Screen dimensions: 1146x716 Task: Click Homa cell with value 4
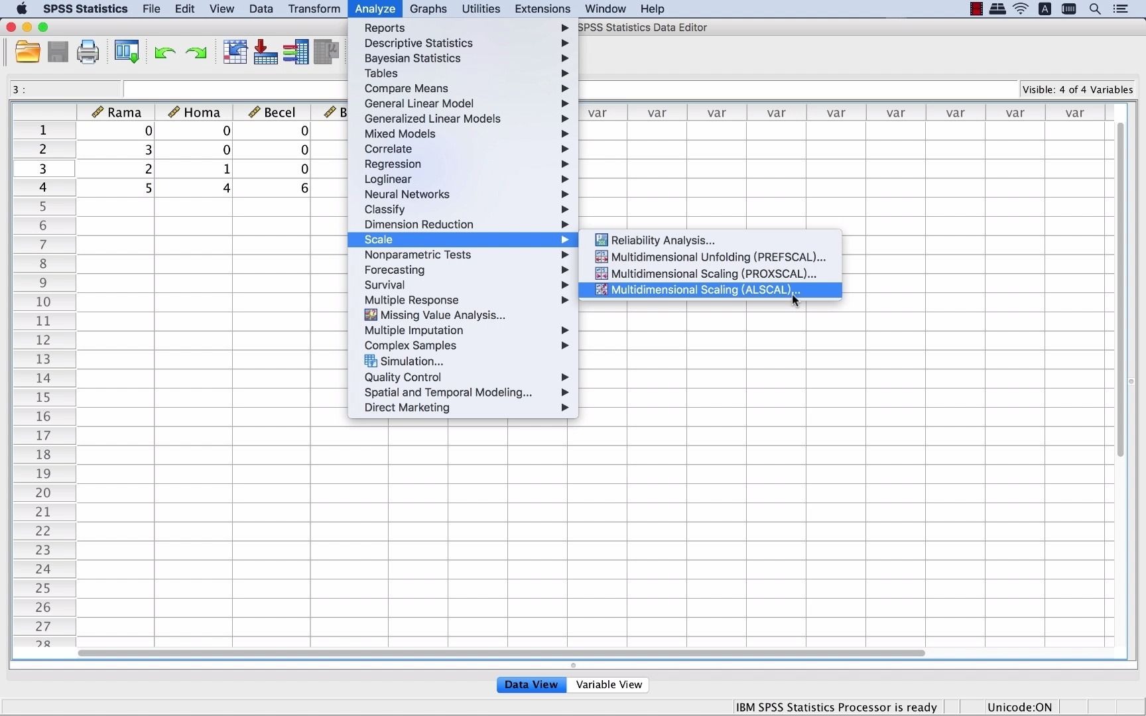click(194, 188)
